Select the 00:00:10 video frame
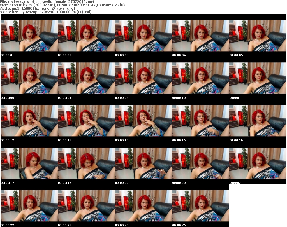 pos(201,78)
